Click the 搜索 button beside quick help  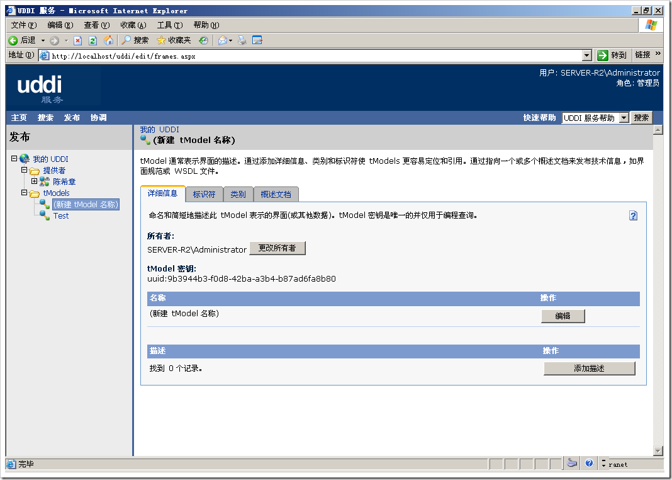[x=641, y=118]
